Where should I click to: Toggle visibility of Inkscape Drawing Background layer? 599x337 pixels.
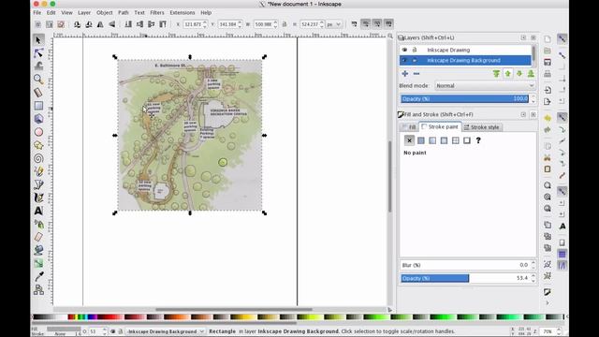click(404, 60)
